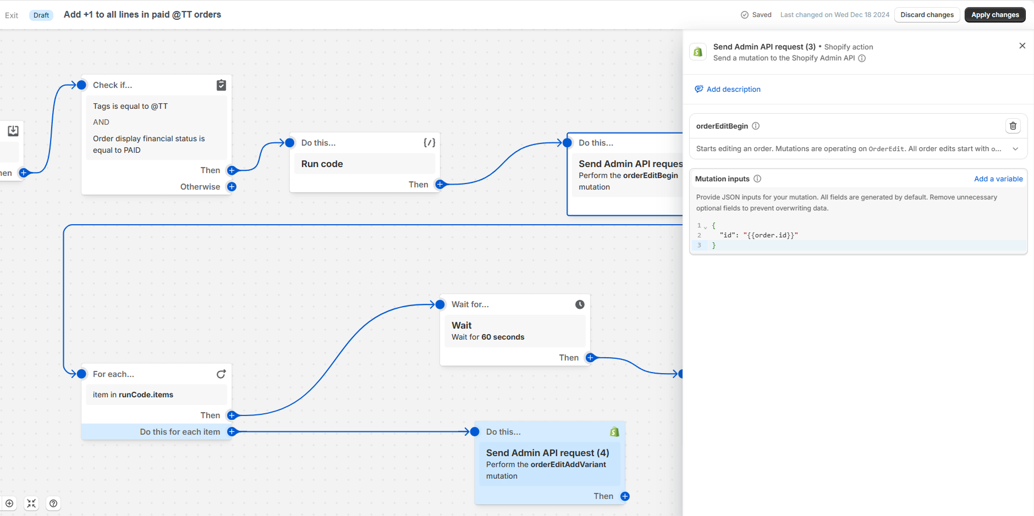The height and width of the screenshot is (516, 1034).
Task: Collapse the JSON fold arrow on line 1
Action: [706, 226]
